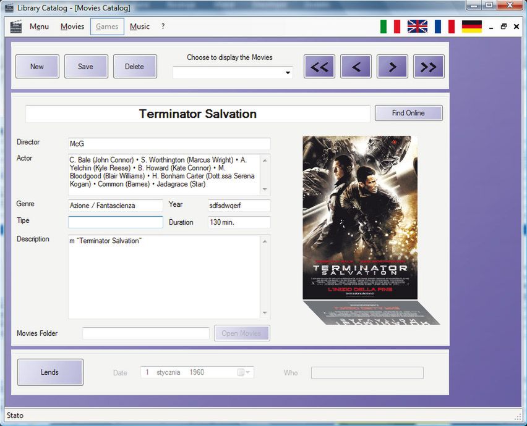Expand the Choose to display Movies dropdown

[x=288, y=72]
